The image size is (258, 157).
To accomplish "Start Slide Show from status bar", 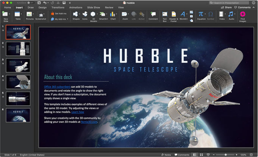I will tap(208, 155).
